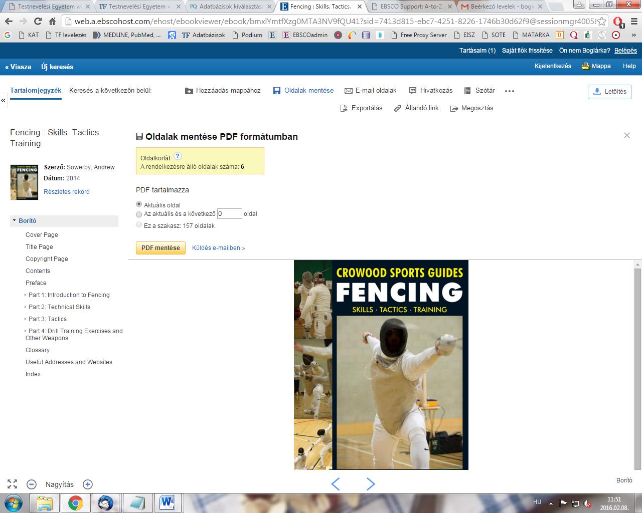The width and height of the screenshot is (642, 513).
Task: Click the Letöltés download button
Action: click(x=609, y=92)
